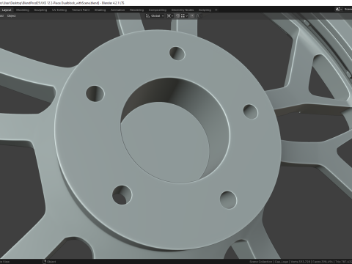The width and height of the screenshot is (352, 264).
Task: Click the wheel hub center bore
Action: point(175,130)
